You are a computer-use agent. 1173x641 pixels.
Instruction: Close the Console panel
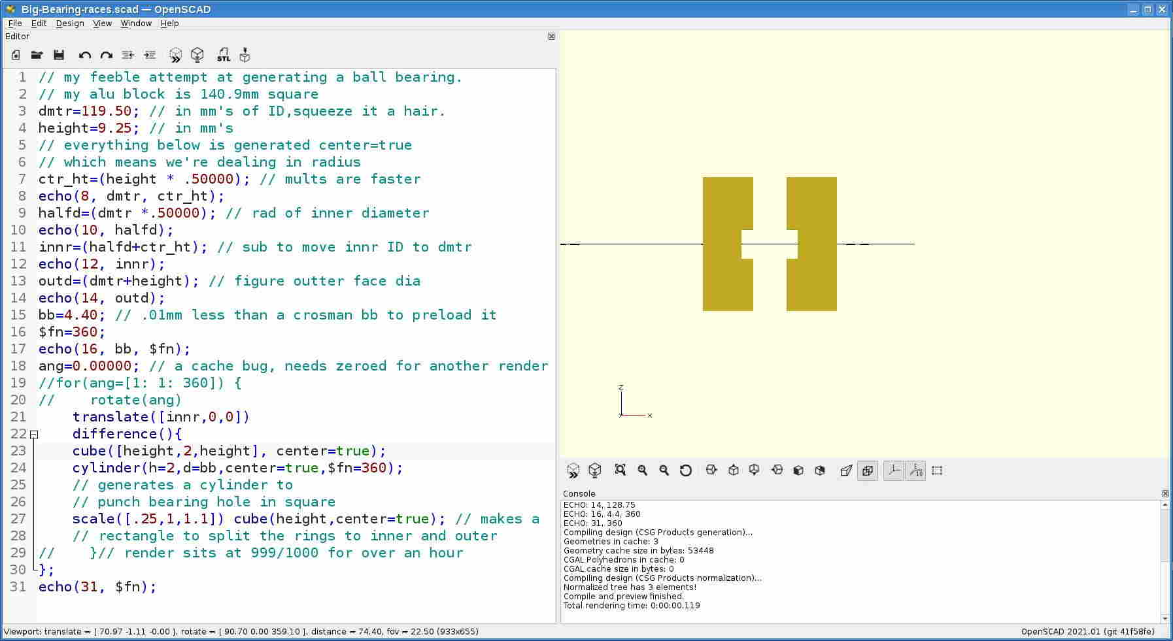coord(1164,493)
